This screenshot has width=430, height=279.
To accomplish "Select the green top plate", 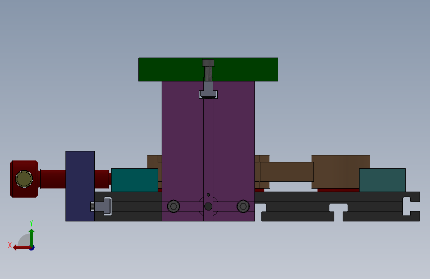I will (x=176, y=70).
